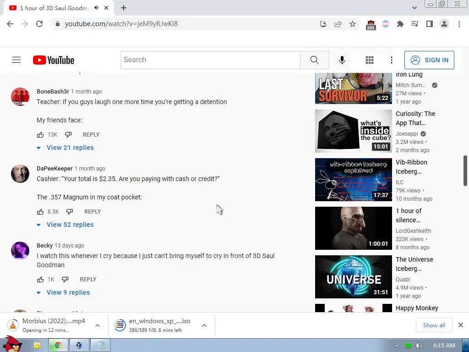Open the Chrome profile avatar
Screen dimensions: 469x352
click(444, 24)
